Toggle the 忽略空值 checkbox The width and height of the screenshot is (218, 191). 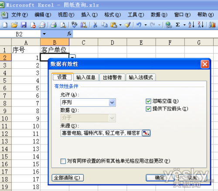pos(148,101)
